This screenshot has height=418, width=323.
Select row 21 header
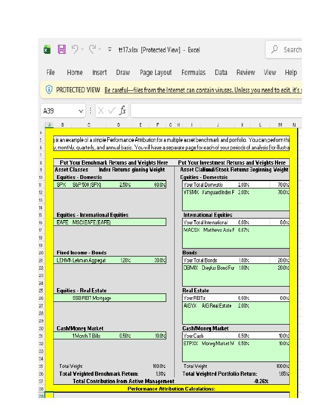point(41,260)
